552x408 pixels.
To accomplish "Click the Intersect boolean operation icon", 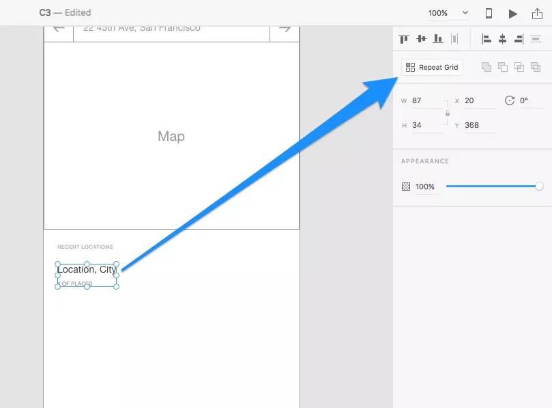I will pyautogui.click(x=519, y=67).
